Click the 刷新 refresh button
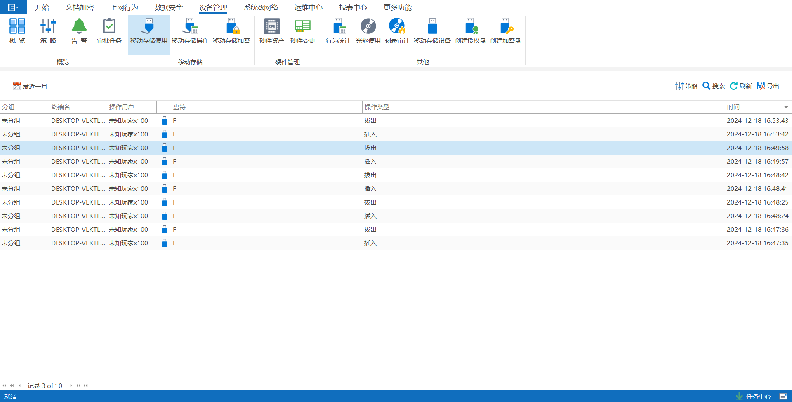The height and width of the screenshot is (402, 792). (x=741, y=86)
